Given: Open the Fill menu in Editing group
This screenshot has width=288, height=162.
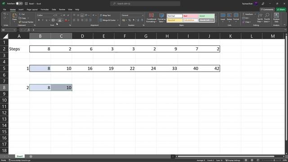Looking at the screenshot, I should (x=246, y=18).
